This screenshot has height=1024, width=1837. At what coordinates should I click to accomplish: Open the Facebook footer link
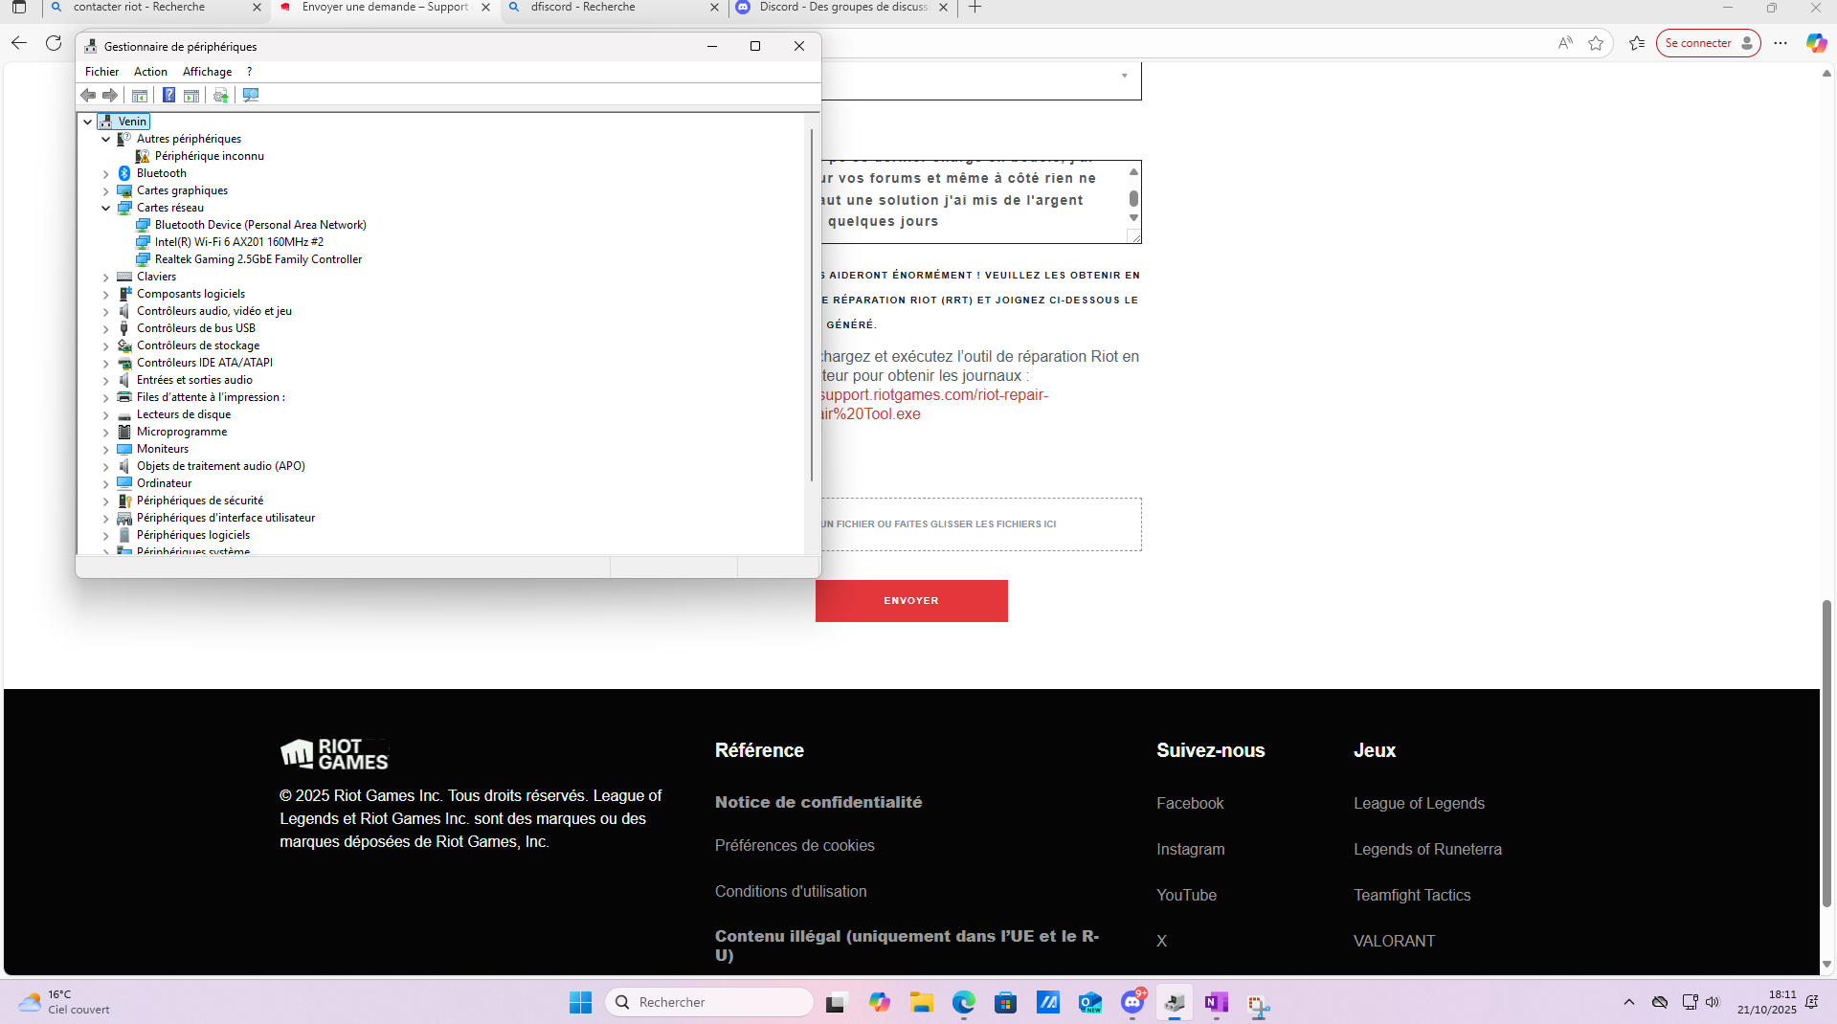(x=1190, y=804)
